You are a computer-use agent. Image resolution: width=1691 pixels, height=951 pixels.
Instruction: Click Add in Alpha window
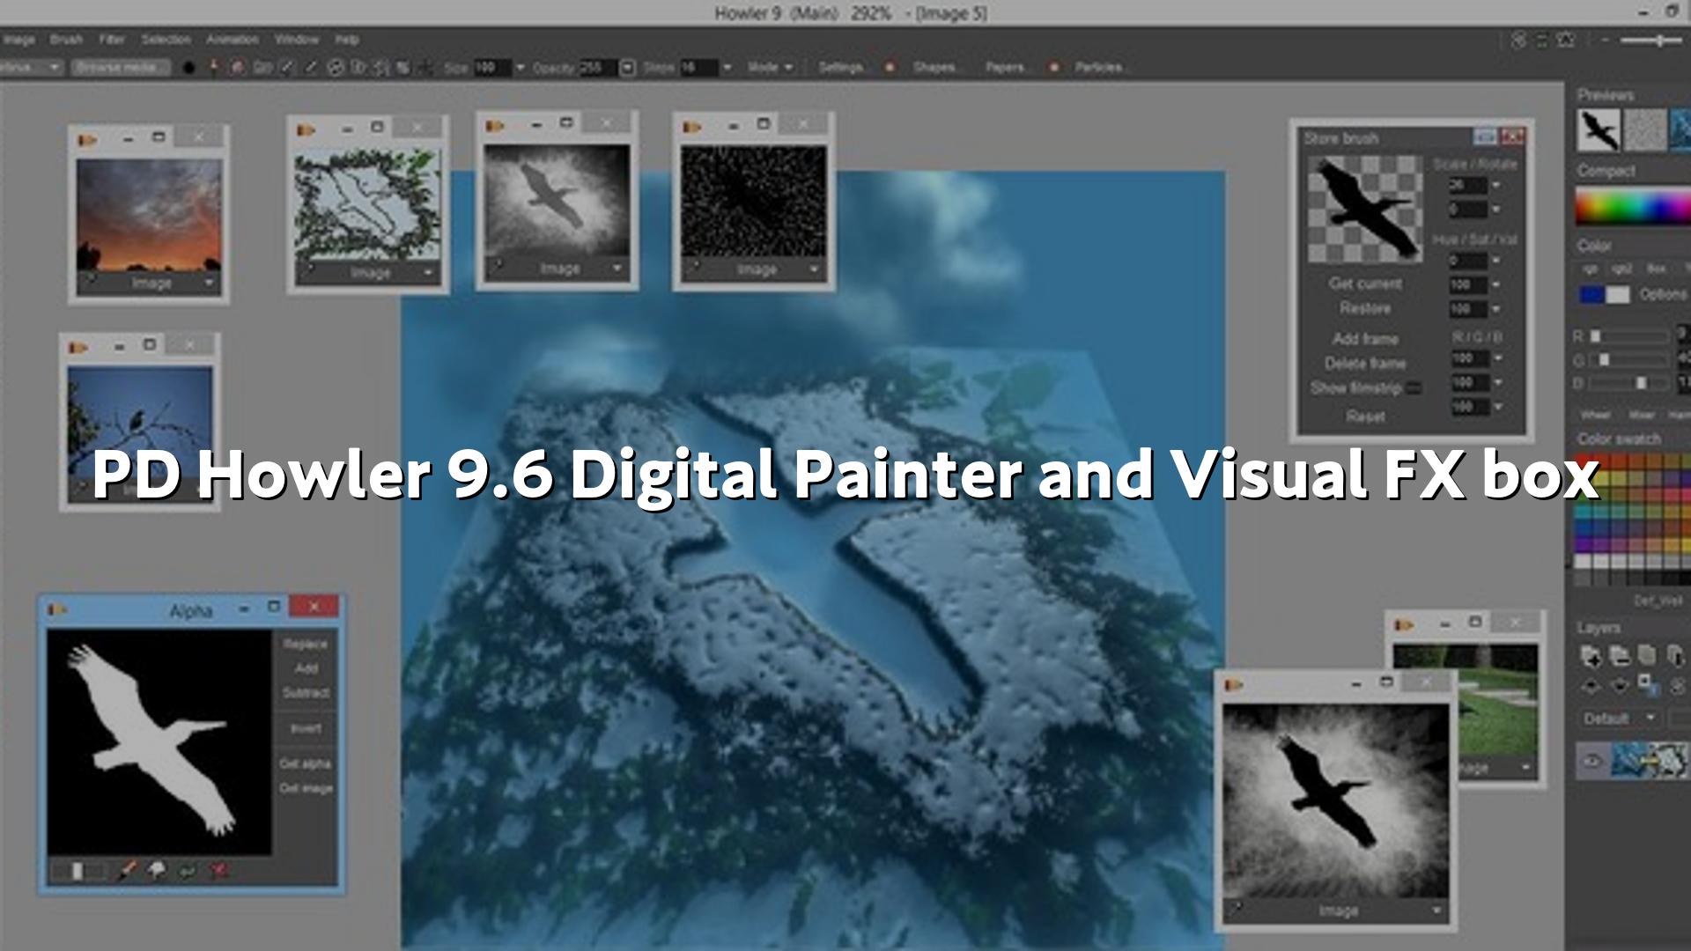pos(305,669)
